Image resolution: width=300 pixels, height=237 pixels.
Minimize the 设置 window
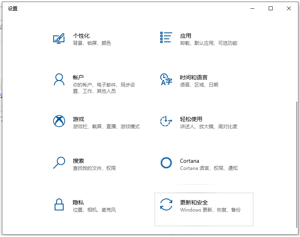pyautogui.click(x=252, y=8)
